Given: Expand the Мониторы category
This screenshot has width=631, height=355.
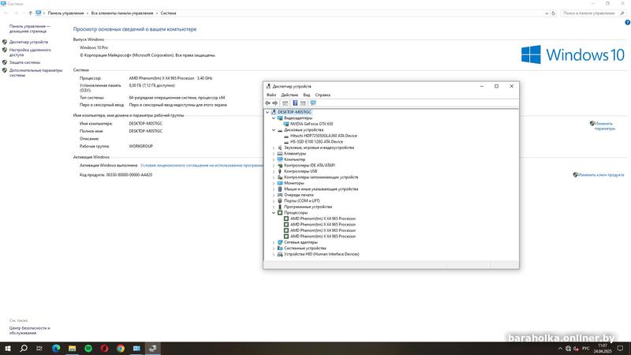Looking at the screenshot, I should click(x=274, y=183).
